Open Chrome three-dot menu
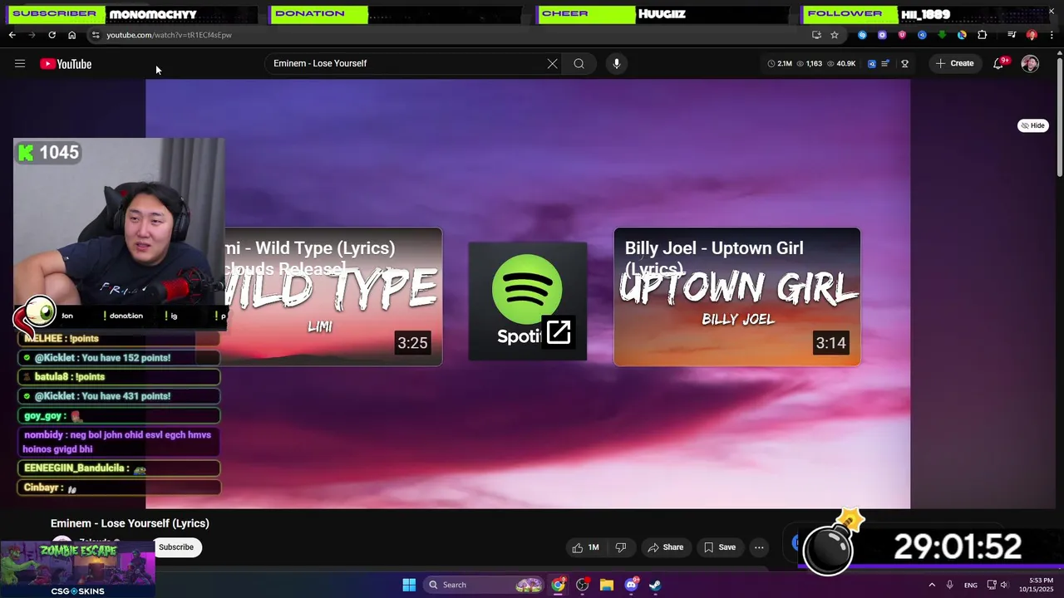1064x598 pixels. [x=1052, y=35]
